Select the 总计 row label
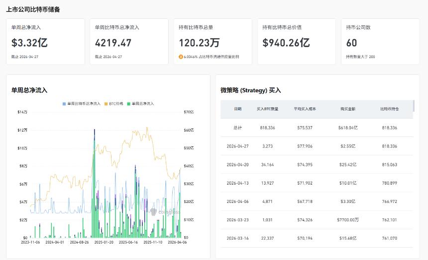This screenshot has width=428, height=260. pos(237,128)
